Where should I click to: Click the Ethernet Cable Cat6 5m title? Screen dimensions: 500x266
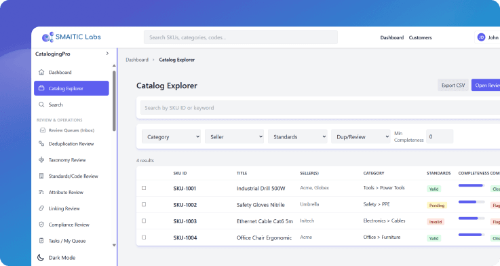[x=265, y=221]
